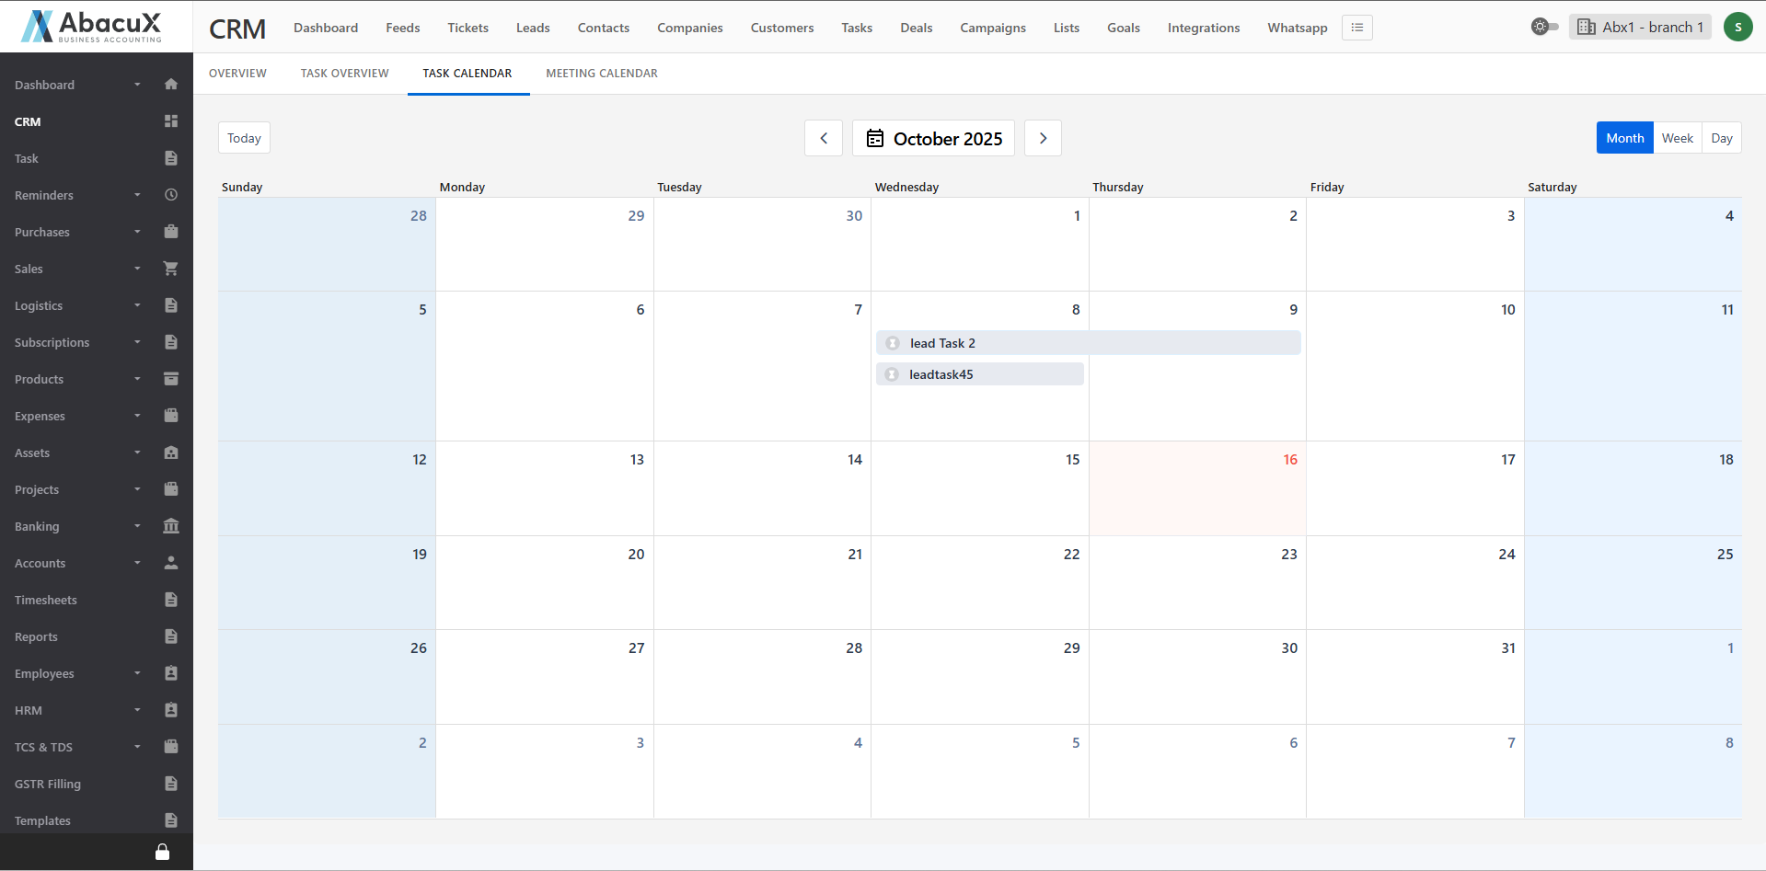1766x871 pixels.
Task: Open the Leads menu in top navigation
Action: tap(532, 28)
